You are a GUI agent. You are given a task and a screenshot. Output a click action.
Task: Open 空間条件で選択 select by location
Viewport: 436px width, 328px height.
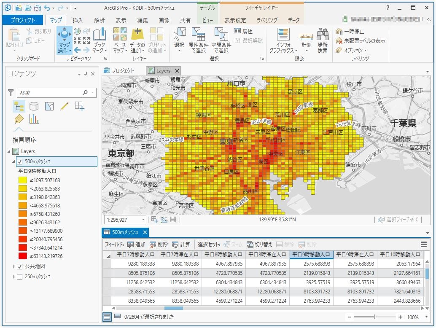click(221, 40)
